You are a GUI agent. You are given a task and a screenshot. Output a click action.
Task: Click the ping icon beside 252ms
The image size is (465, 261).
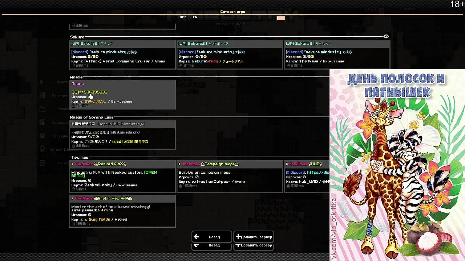73,146
